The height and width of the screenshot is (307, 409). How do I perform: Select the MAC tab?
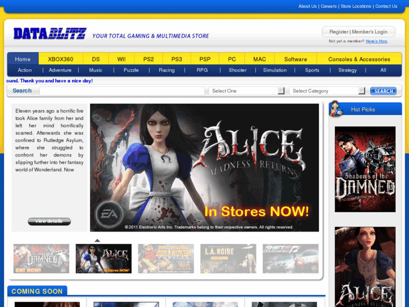click(259, 59)
